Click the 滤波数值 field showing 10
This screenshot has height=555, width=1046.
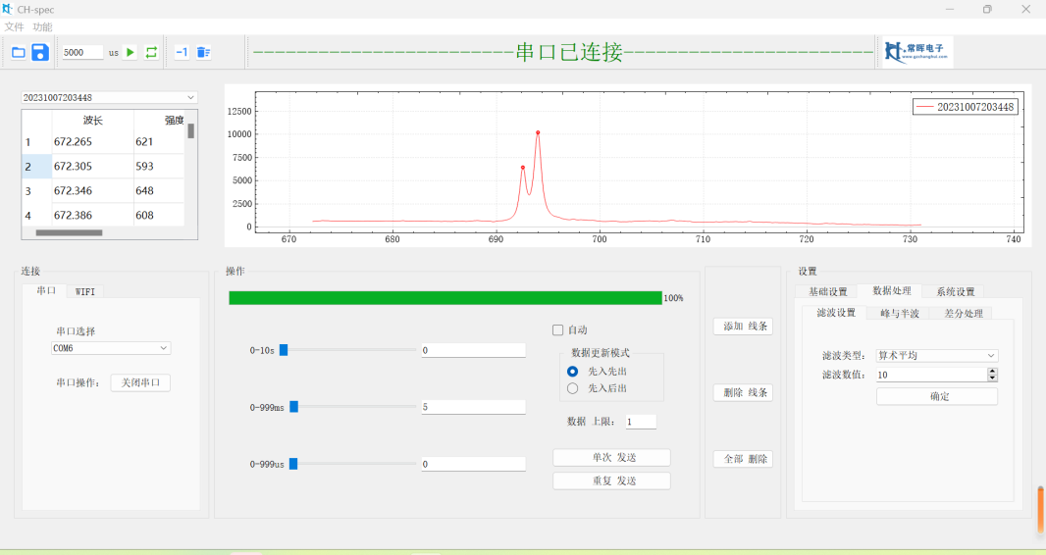tap(931, 375)
